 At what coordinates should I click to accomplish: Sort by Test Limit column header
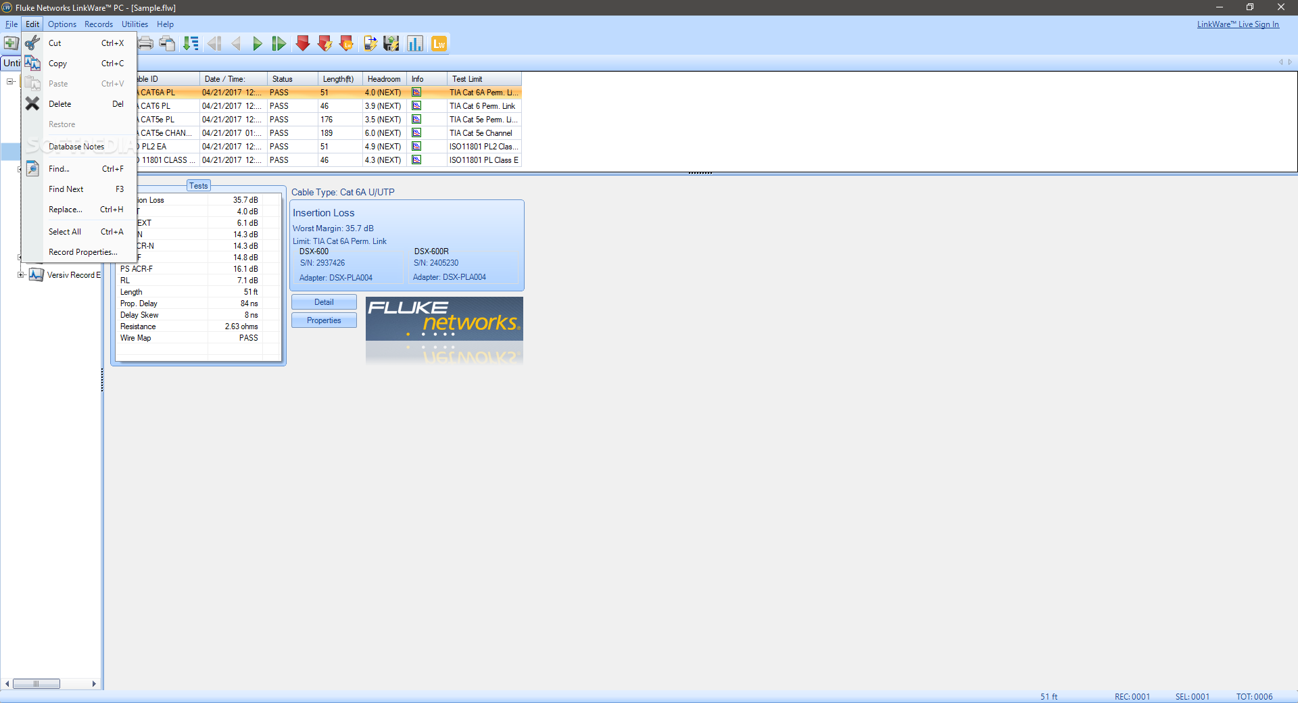(x=484, y=79)
